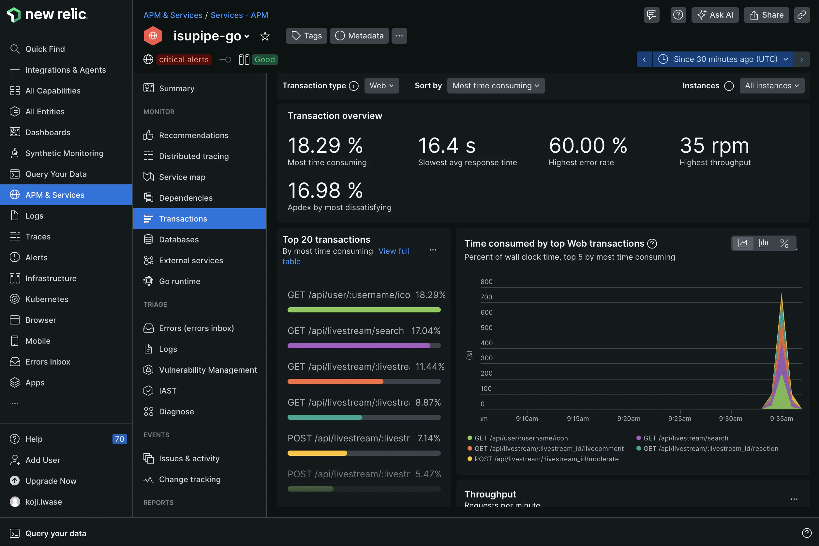Image resolution: width=819 pixels, height=546 pixels.
Task: Open the more options ellipsis next to Metadata
Action: [399, 36]
